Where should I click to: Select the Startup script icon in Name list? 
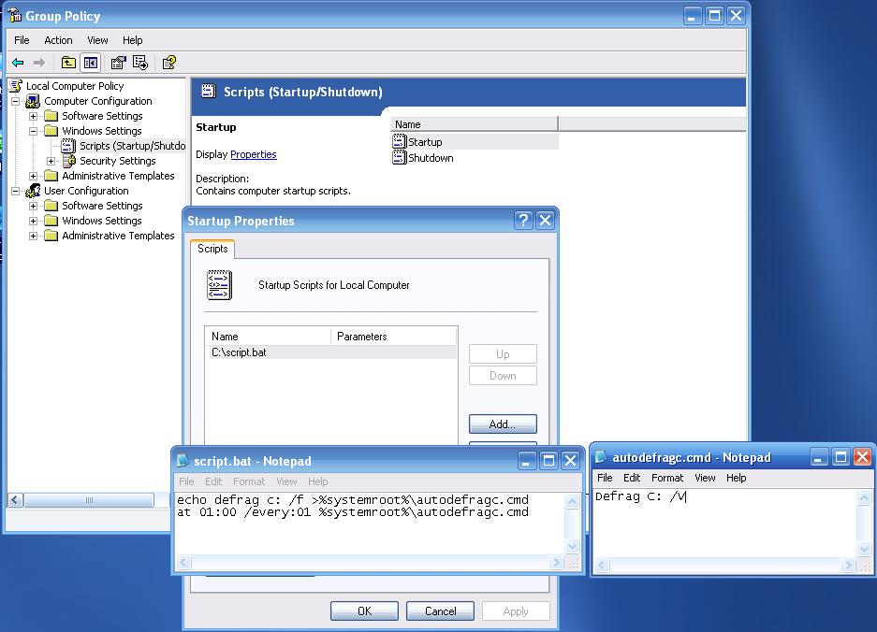point(399,141)
